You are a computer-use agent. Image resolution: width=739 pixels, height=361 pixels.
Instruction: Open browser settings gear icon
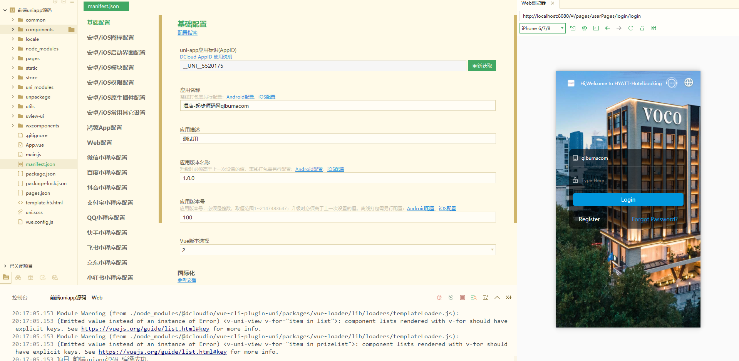coord(584,28)
